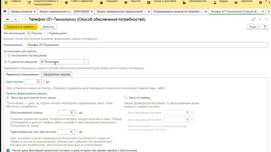Click the supplier field 01-Технологии

click(x=62, y=62)
